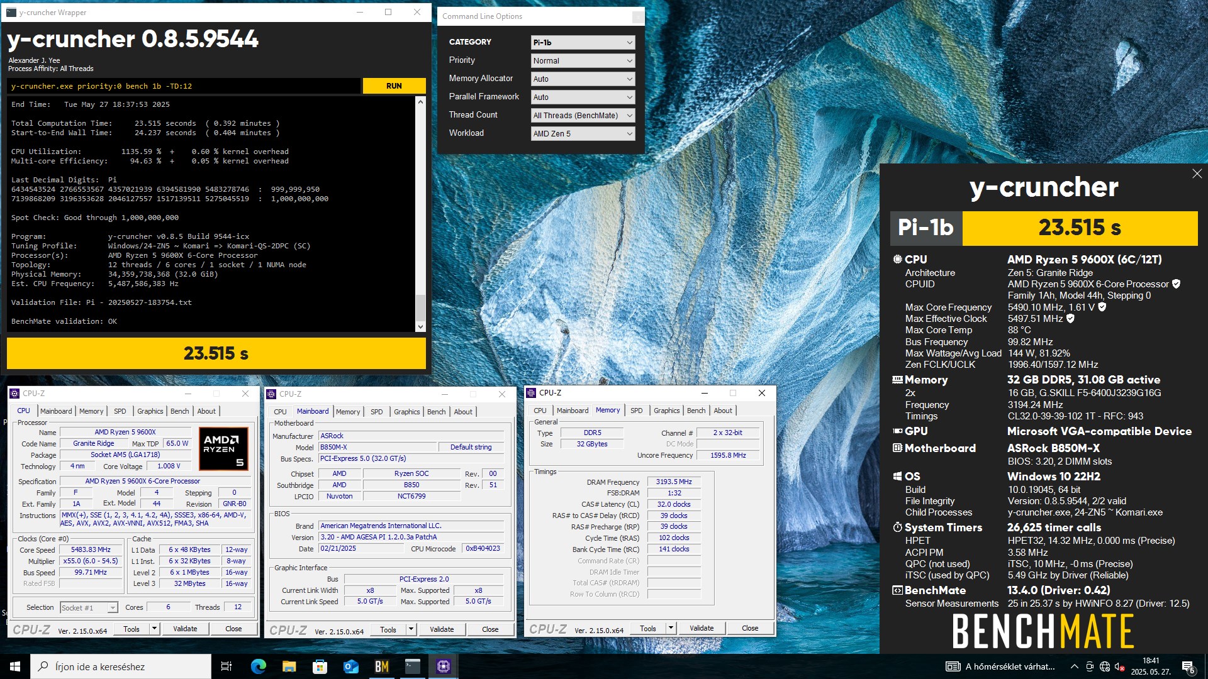Click the CPU-Z icon in the Memory window title bar
Image resolution: width=1208 pixels, height=679 pixels.
coord(531,393)
